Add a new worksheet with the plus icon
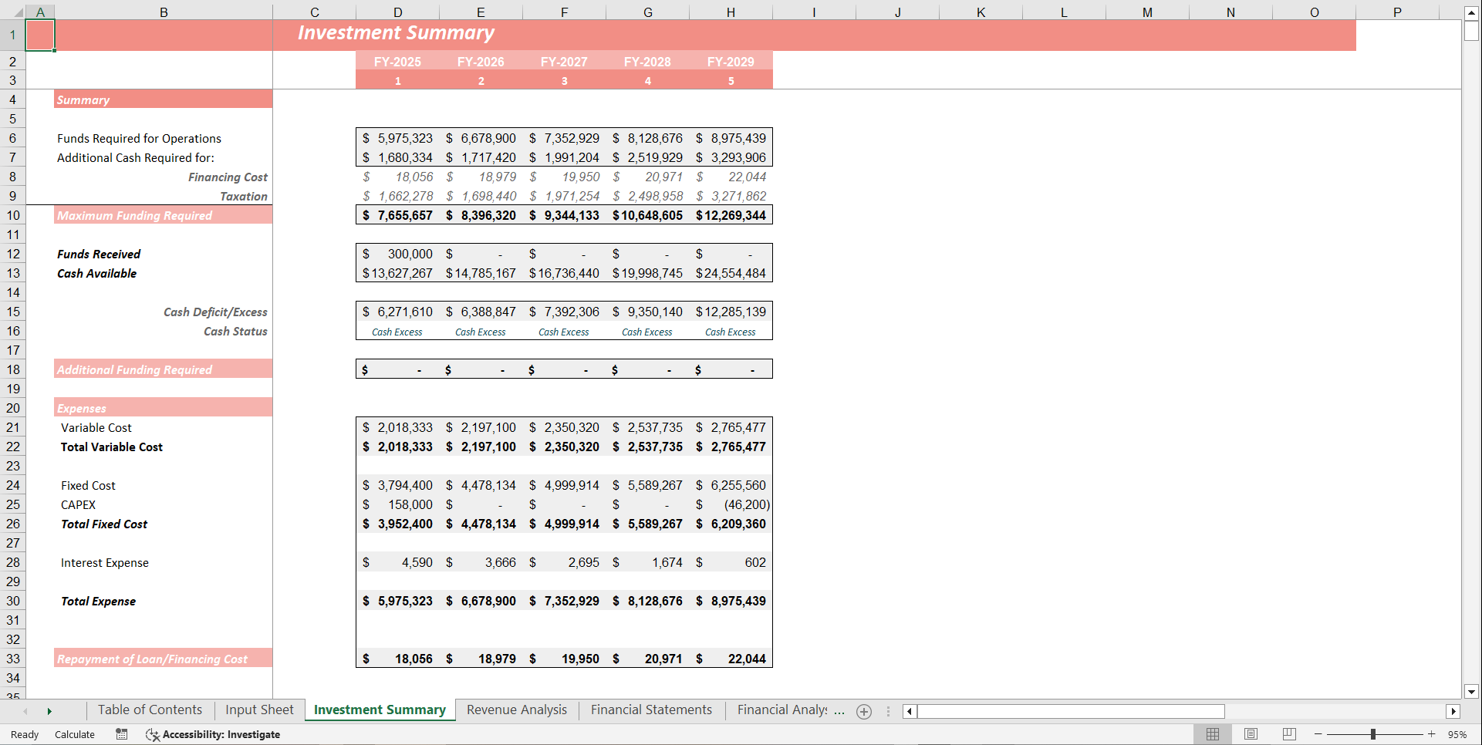The width and height of the screenshot is (1482, 745). pos(863,711)
